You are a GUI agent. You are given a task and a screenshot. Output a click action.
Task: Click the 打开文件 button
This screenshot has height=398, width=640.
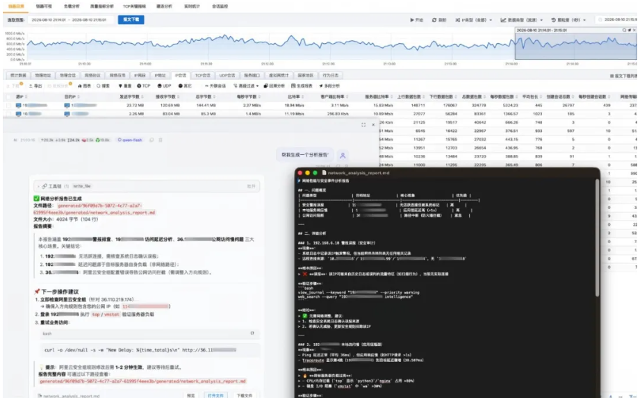pos(215,395)
